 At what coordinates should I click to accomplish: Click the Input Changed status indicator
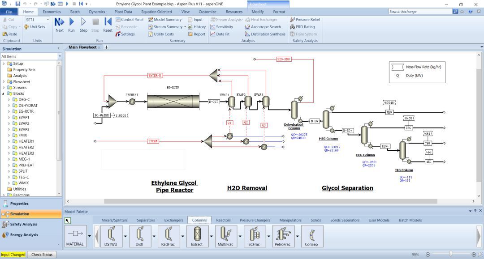(x=13, y=255)
